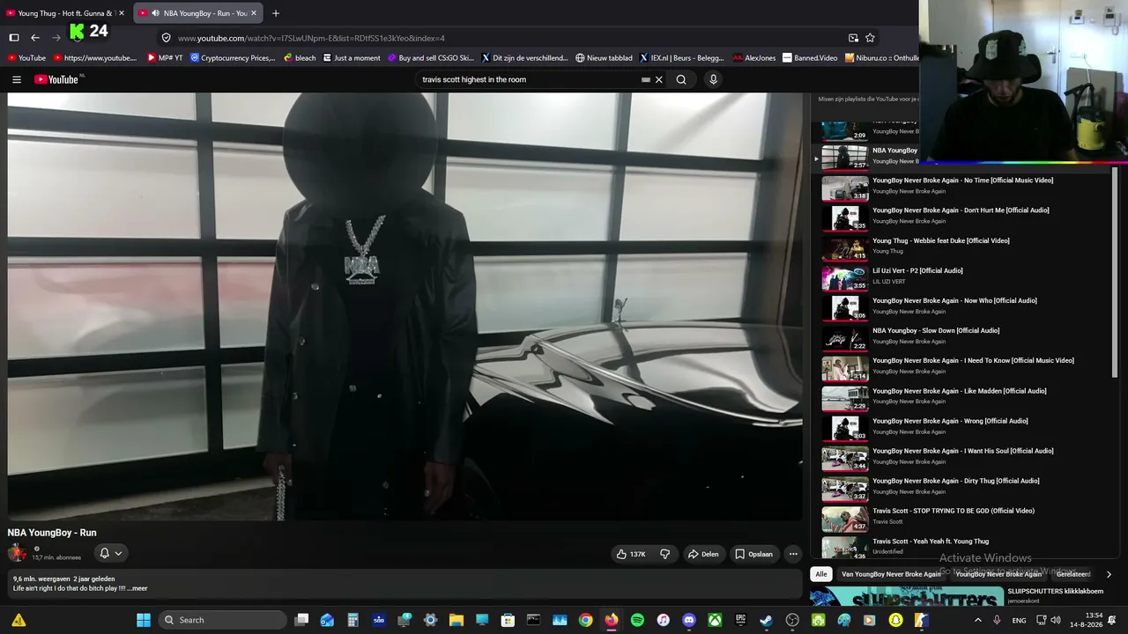This screenshot has height=634, width=1128.
Task: Launch Discord from the taskbar
Action: (x=689, y=620)
